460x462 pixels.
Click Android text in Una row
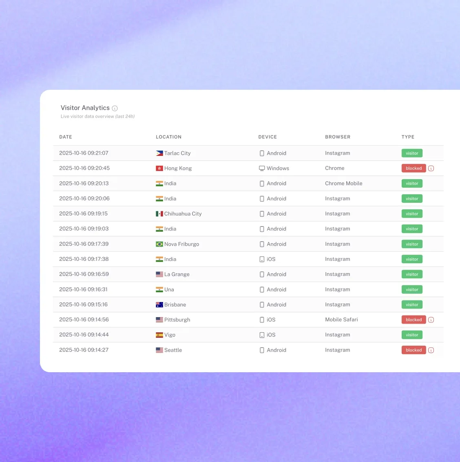pos(276,289)
